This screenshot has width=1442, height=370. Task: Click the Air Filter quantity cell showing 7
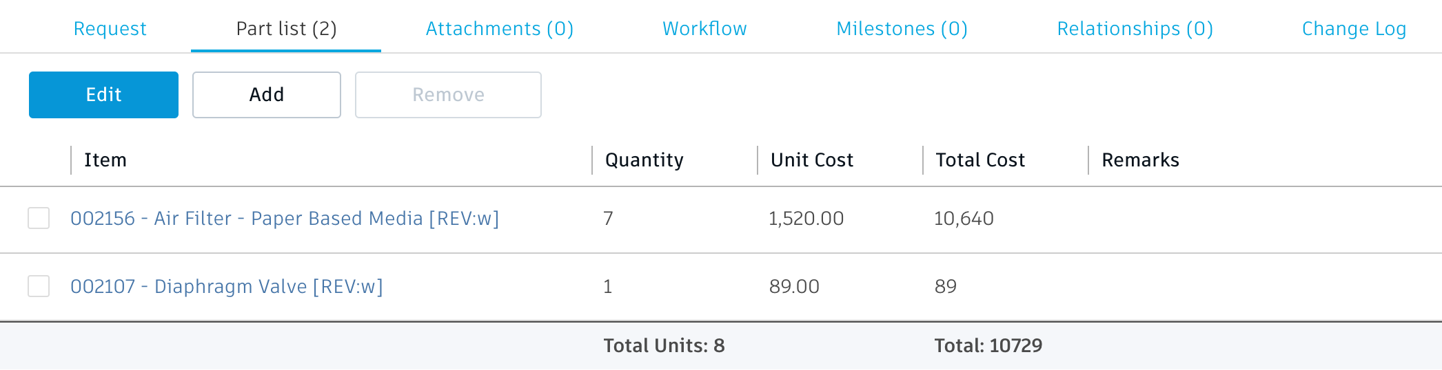608,219
